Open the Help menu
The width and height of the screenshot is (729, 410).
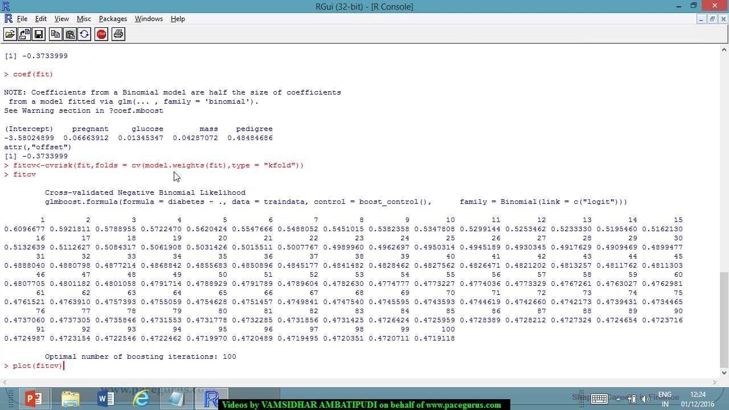click(178, 19)
